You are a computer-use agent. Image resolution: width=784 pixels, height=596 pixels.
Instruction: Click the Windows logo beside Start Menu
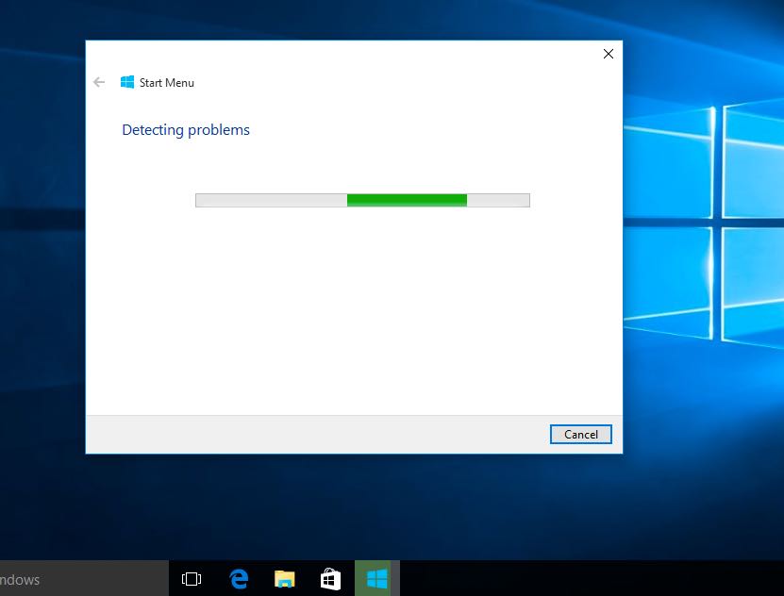pyautogui.click(x=127, y=82)
